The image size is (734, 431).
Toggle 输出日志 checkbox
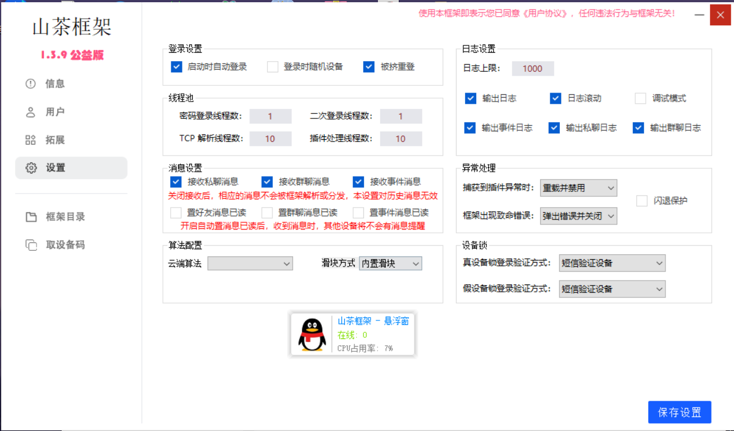coord(471,98)
